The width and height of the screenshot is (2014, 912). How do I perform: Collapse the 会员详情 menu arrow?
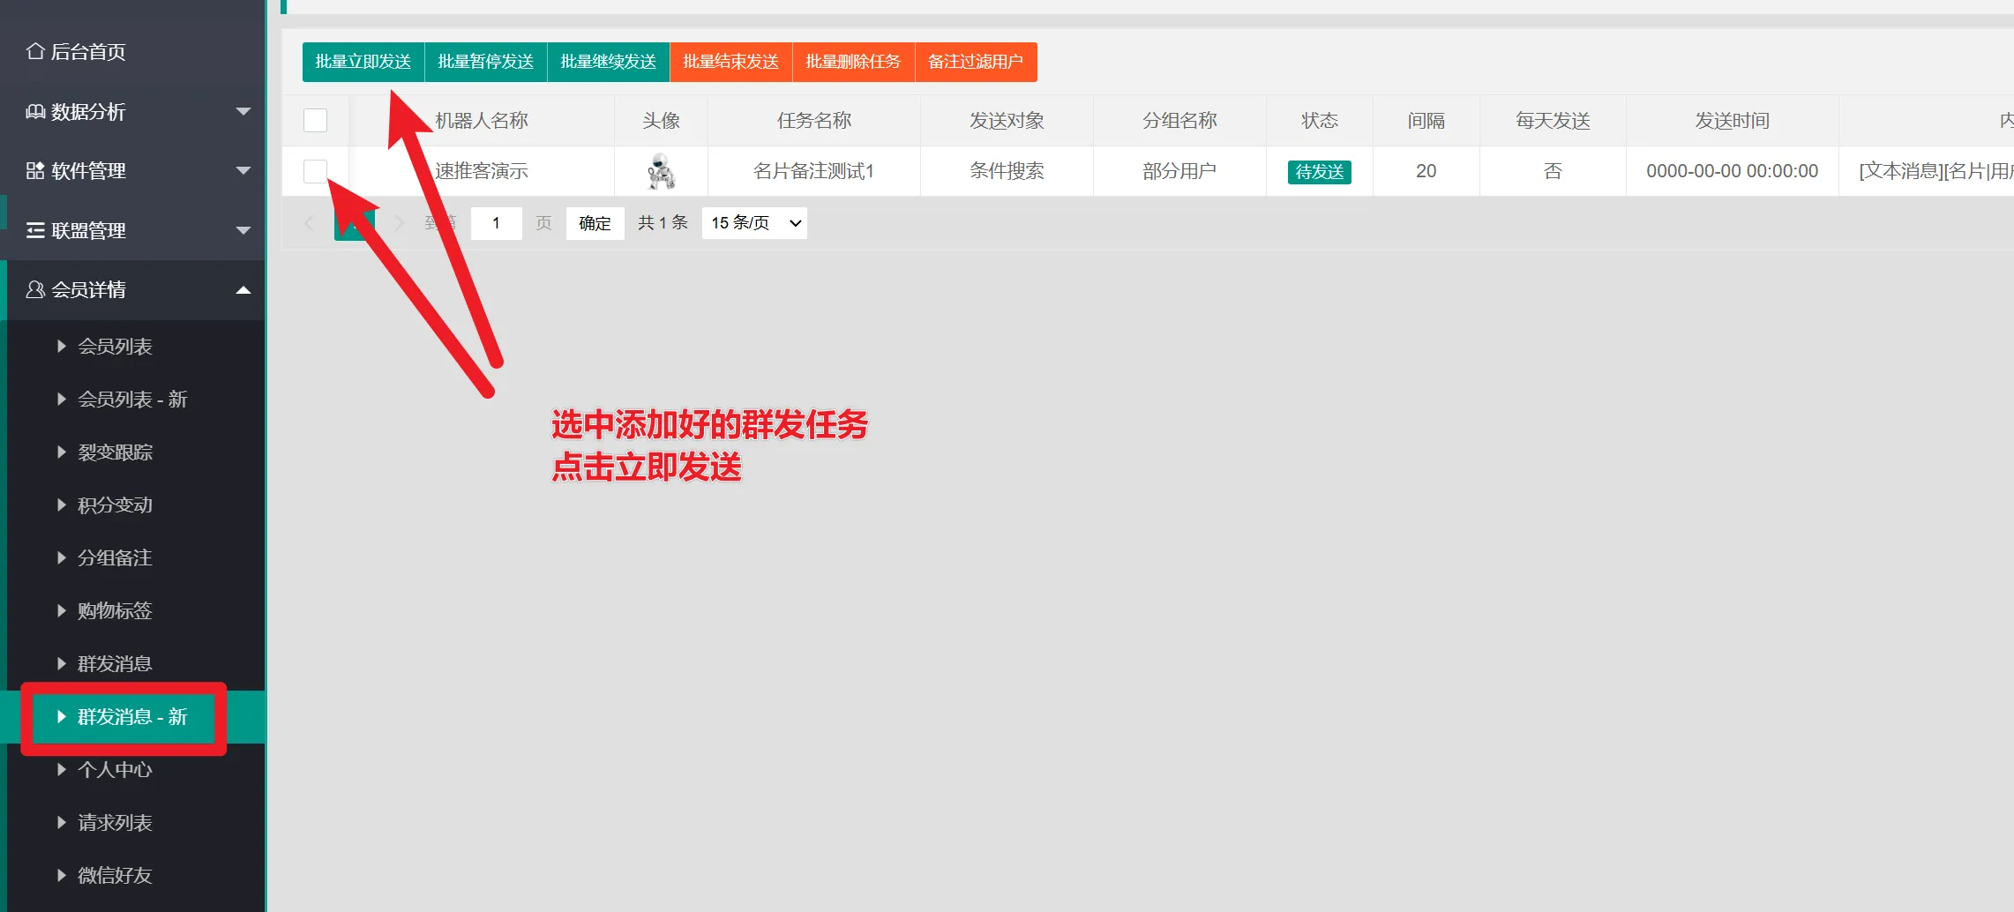pyautogui.click(x=243, y=289)
